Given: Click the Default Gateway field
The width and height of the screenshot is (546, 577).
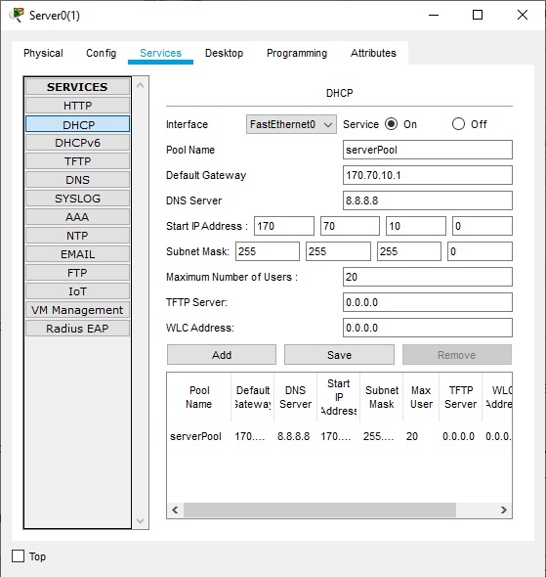Looking at the screenshot, I should pyautogui.click(x=427, y=175).
